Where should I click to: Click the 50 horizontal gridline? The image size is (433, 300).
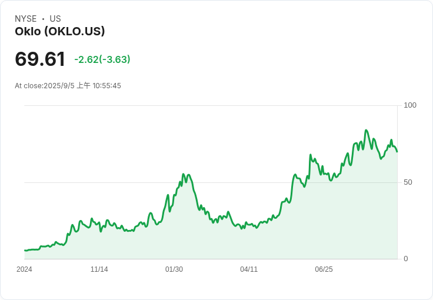click(x=211, y=182)
